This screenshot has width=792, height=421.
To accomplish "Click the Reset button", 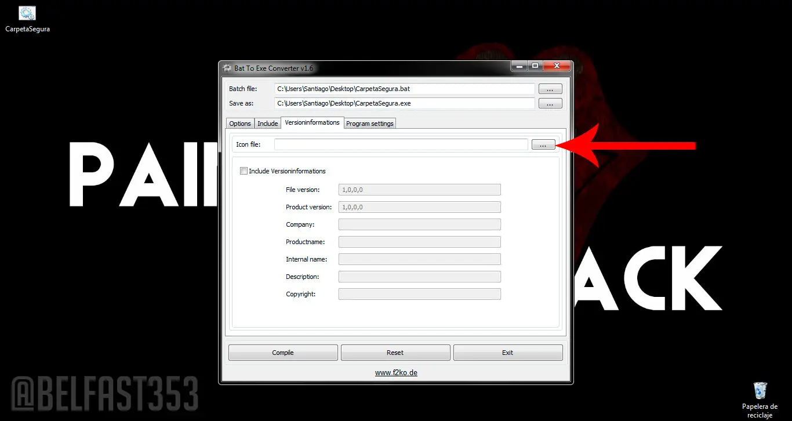I will click(x=395, y=353).
